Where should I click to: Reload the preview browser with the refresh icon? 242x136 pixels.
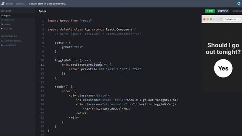pyautogui.click(x=221, y=19)
